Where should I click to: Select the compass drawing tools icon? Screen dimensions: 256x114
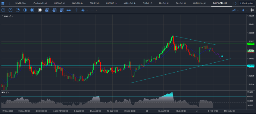tap(83, 10)
